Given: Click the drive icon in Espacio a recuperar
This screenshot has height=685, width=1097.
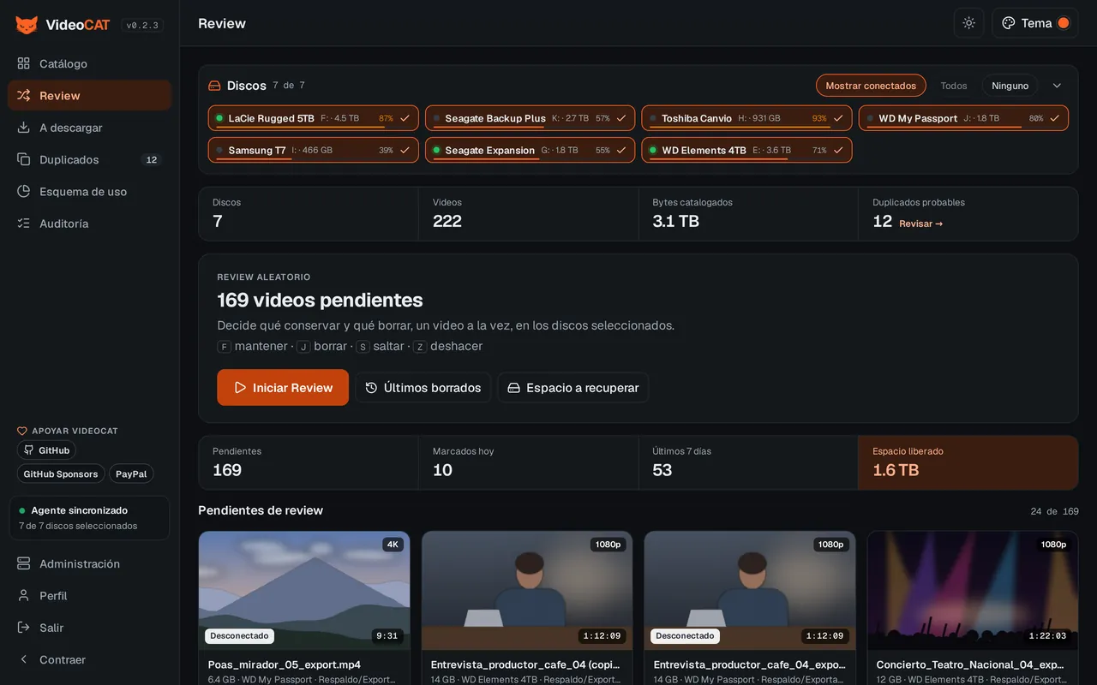Looking at the screenshot, I should [514, 388].
